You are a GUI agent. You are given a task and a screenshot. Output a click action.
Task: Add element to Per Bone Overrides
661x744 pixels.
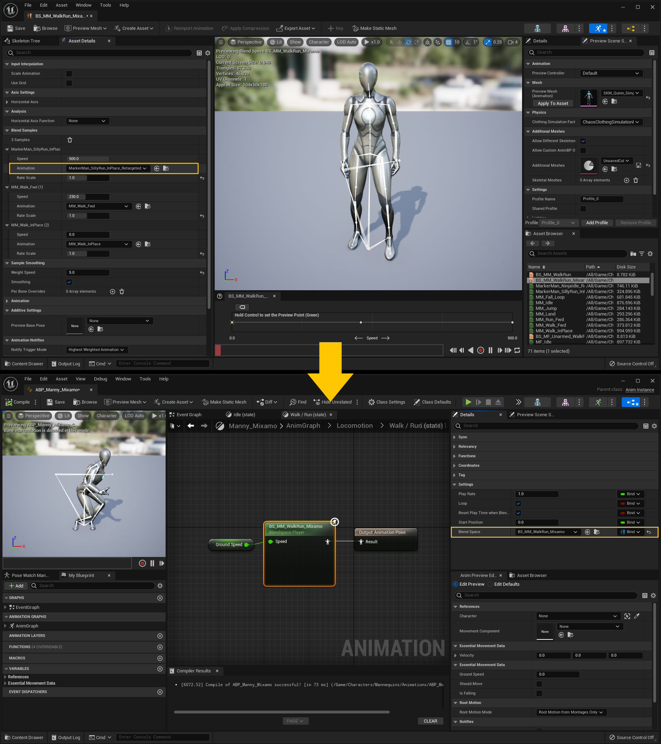[x=113, y=292]
